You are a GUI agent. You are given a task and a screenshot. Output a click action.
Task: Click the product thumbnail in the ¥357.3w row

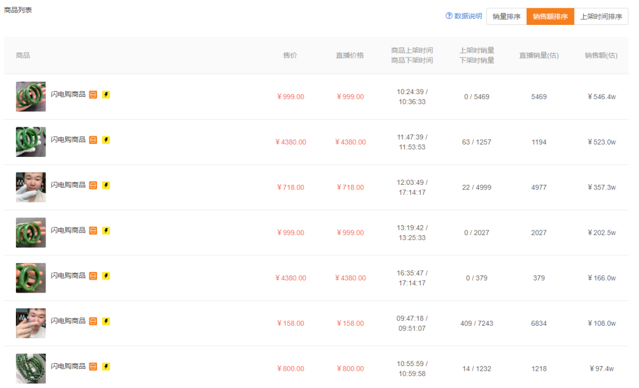pyautogui.click(x=31, y=187)
